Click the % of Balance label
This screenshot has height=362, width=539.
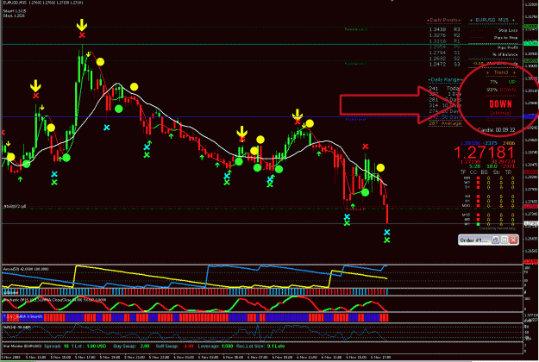[x=505, y=54]
